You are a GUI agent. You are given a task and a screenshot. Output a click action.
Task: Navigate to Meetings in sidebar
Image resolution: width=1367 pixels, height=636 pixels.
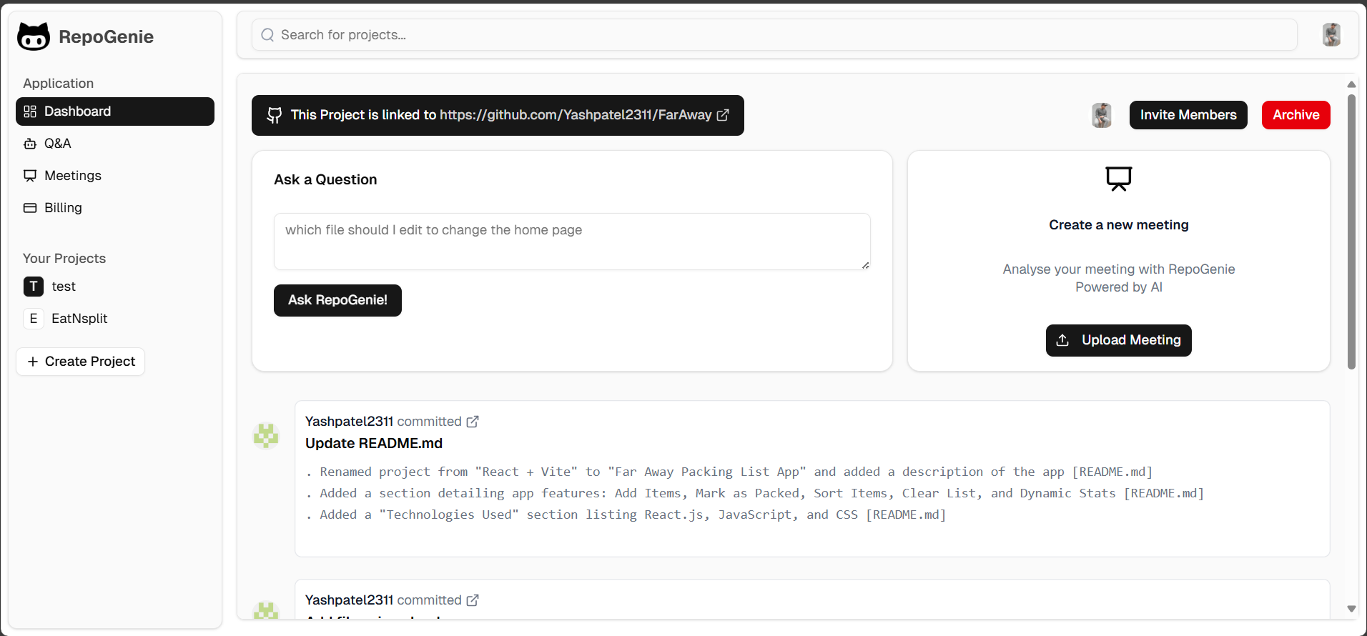[72, 176]
